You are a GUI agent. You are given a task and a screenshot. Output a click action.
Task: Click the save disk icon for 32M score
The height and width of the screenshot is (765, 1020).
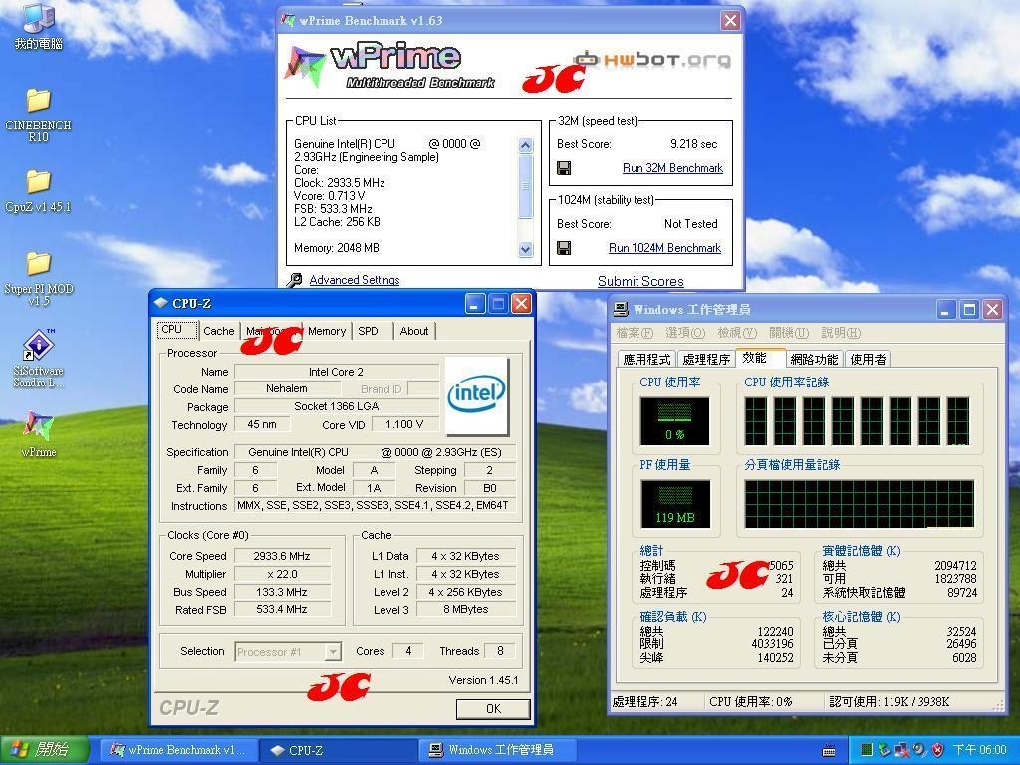point(564,168)
